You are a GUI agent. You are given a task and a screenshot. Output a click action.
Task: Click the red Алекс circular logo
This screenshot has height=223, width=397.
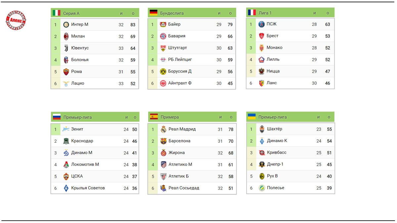tap(16, 20)
